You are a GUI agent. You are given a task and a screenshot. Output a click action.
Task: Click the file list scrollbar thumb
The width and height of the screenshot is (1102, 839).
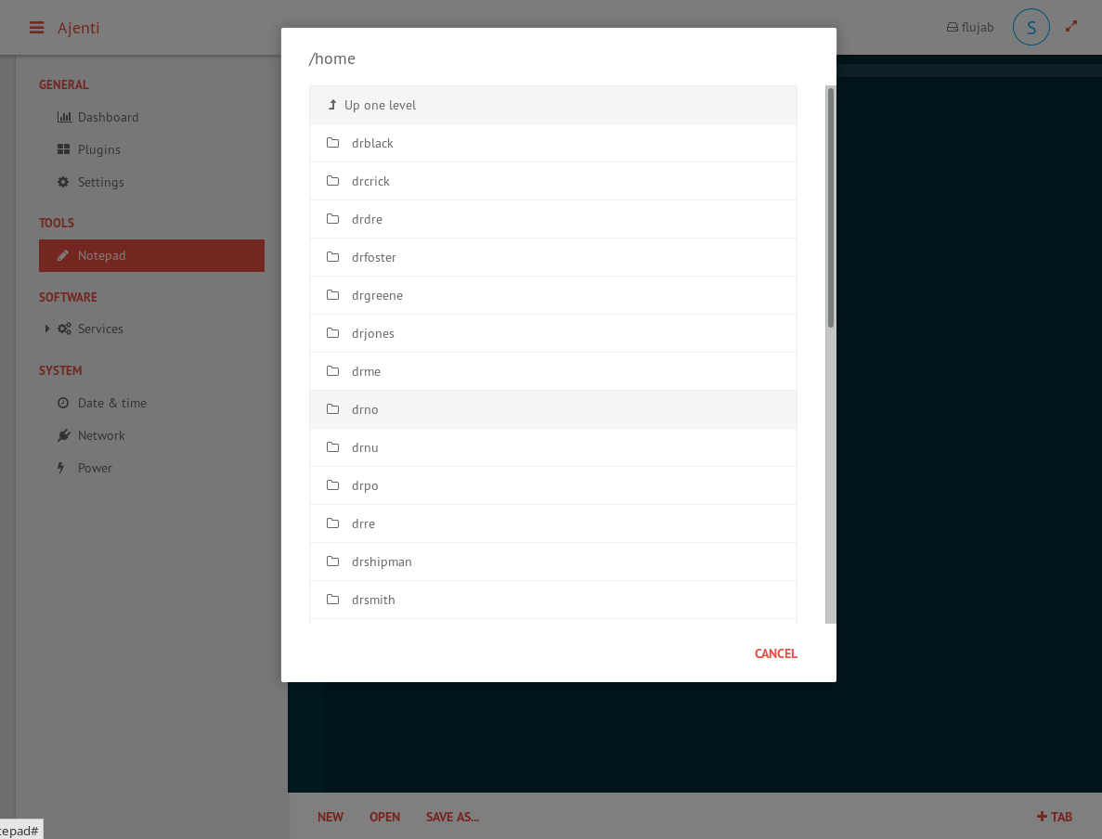(x=831, y=207)
